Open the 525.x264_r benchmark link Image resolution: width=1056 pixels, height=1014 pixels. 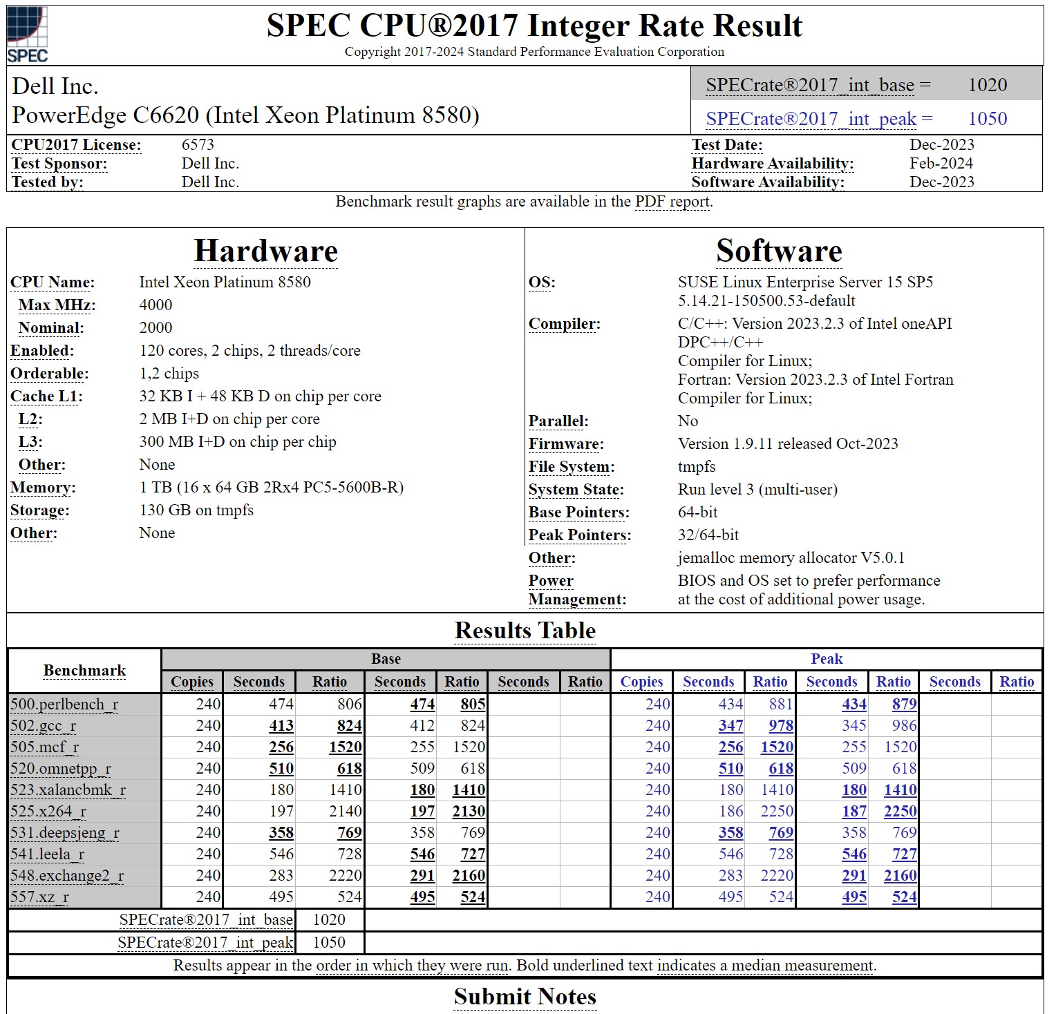coord(48,812)
